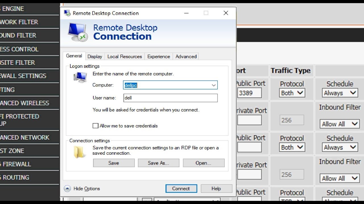Click the Public Port field showing 3389
The image size is (364, 204).
pos(249,93)
